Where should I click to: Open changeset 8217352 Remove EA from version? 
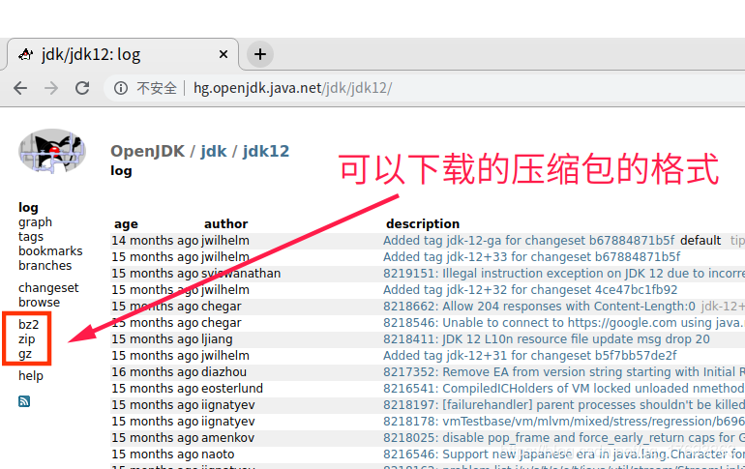[564, 372]
